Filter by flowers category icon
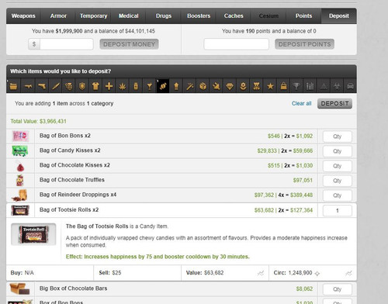 tap(243, 86)
